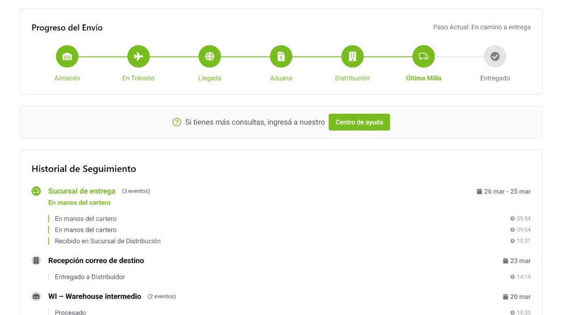Click the En Tránsito airplane step icon
This screenshot has height=315, width=566.
(x=138, y=57)
